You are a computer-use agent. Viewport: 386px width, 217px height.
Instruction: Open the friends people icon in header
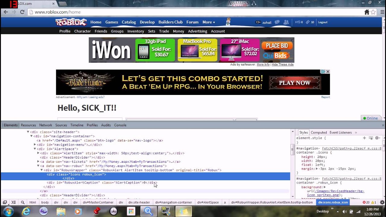tap(286, 22)
